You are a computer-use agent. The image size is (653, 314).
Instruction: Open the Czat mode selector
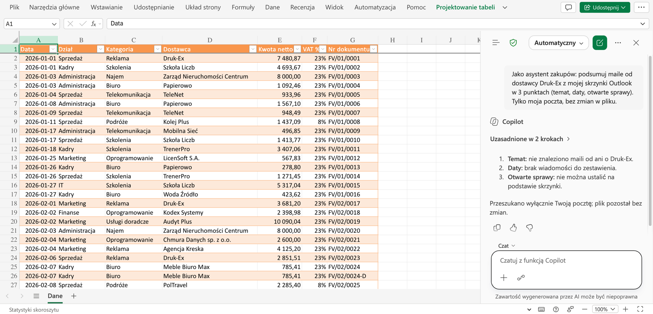tap(506, 246)
